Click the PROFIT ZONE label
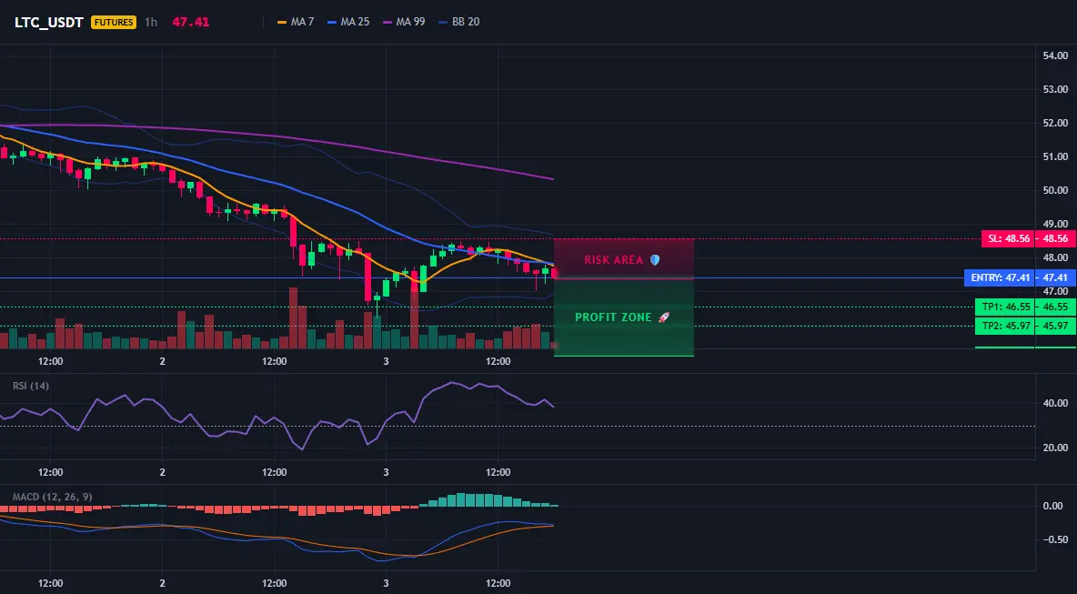1077x594 pixels. click(x=613, y=318)
